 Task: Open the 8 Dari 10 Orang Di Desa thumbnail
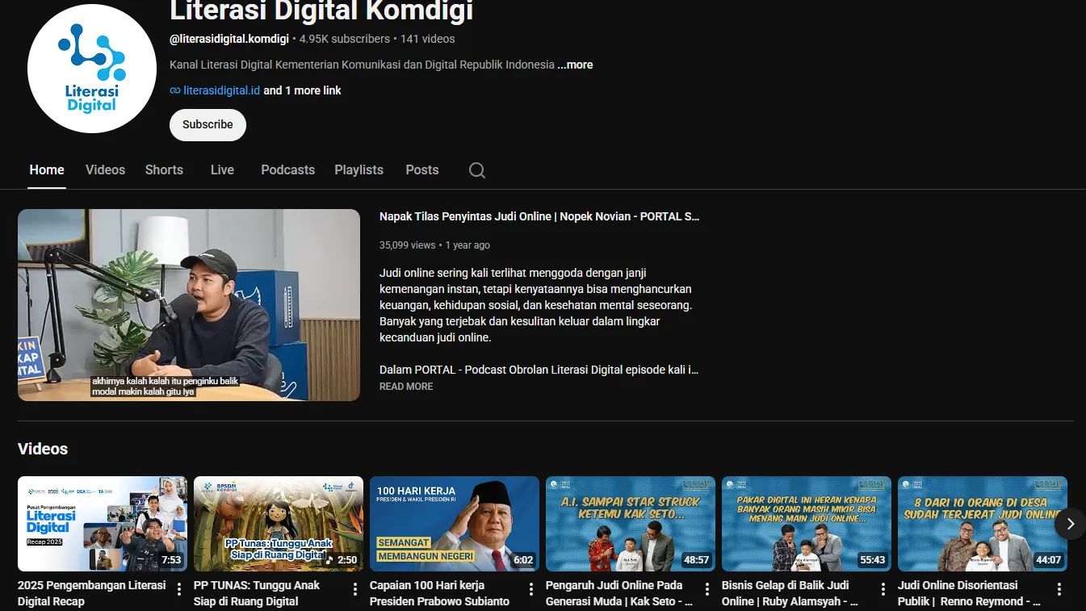983,524
